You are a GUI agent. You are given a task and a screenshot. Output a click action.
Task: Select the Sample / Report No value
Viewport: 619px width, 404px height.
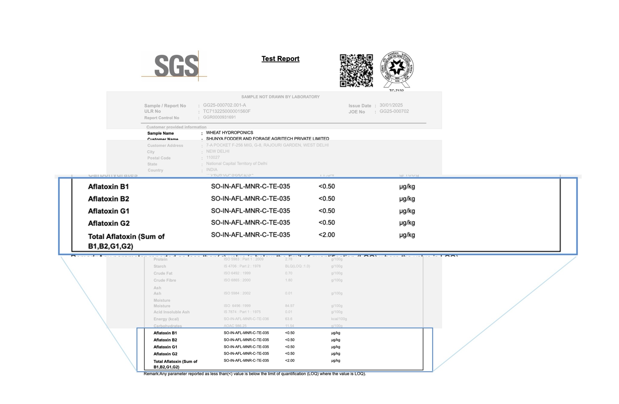224,105
